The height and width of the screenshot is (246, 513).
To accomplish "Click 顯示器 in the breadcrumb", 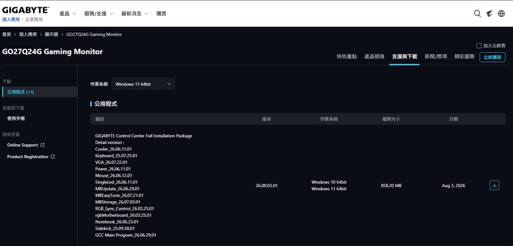I will pyautogui.click(x=51, y=34).
